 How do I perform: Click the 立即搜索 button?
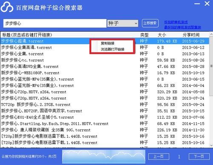pyautogui.click(x=150, y=23)
